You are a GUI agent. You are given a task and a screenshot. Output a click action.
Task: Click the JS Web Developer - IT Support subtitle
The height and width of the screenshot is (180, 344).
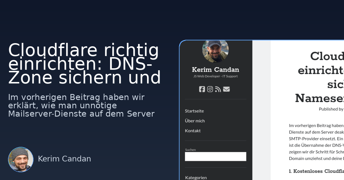click(x=216, y=76)
